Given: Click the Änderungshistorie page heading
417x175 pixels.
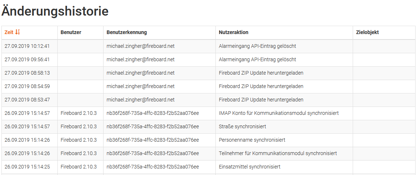Looking at the screenshot, I should point(55,11).
